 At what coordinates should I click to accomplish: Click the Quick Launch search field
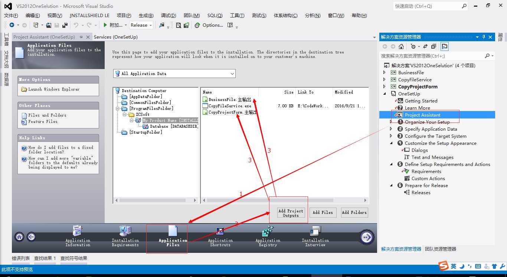[427, 6]
